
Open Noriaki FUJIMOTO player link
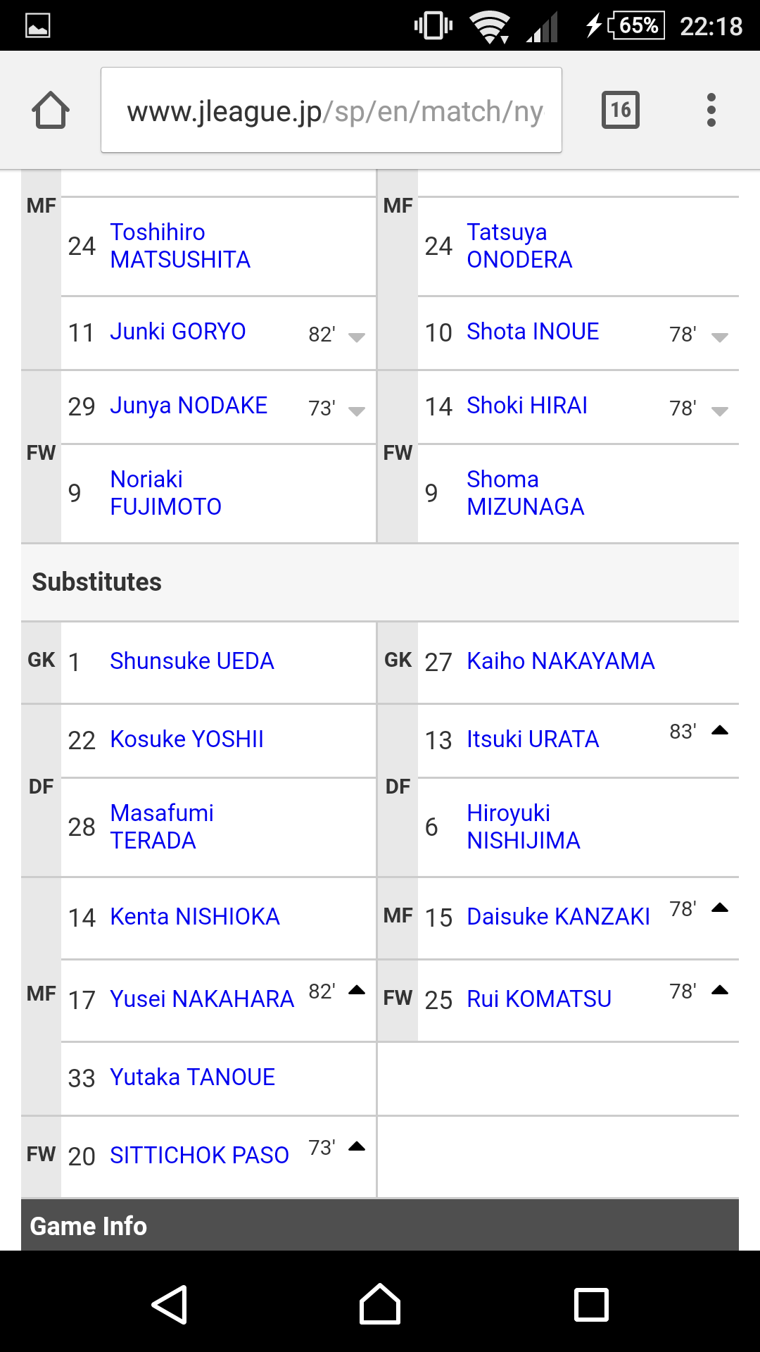(x=166, y=493)
